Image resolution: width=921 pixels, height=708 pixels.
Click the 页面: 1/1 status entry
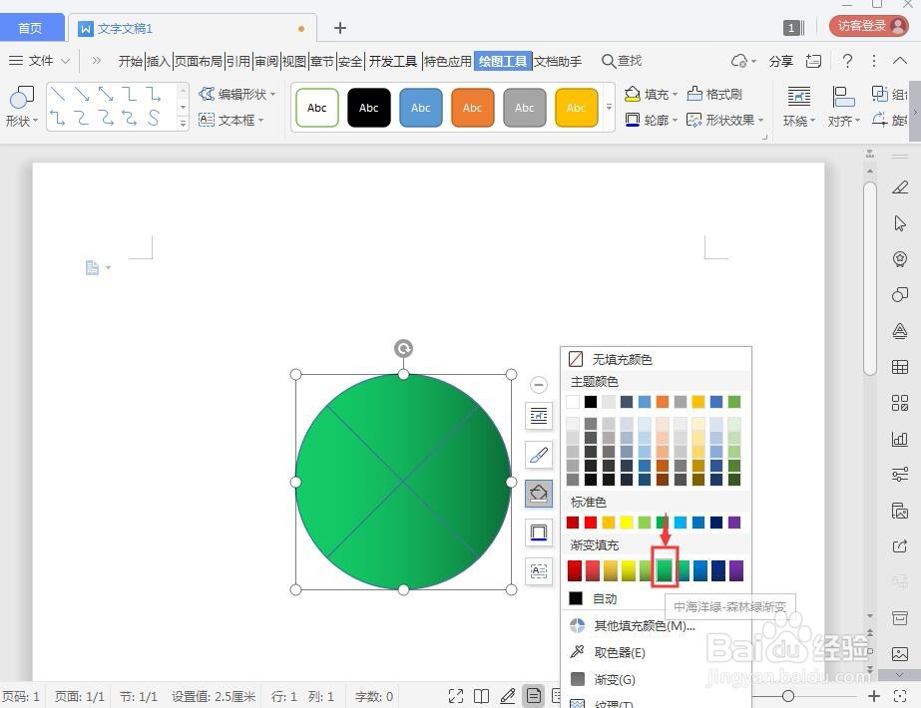point(79,697)
